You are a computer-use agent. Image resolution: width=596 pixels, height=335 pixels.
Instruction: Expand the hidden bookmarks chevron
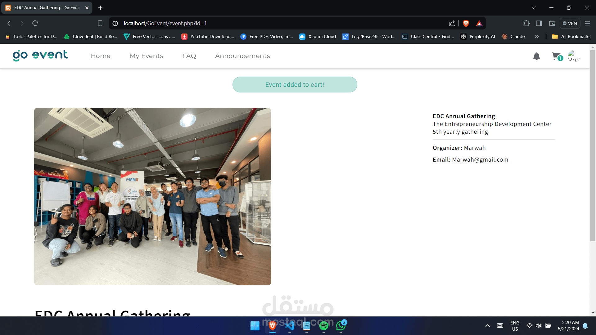coord(537,37)
